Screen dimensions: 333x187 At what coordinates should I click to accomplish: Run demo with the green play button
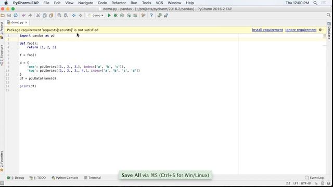point(109,16)
